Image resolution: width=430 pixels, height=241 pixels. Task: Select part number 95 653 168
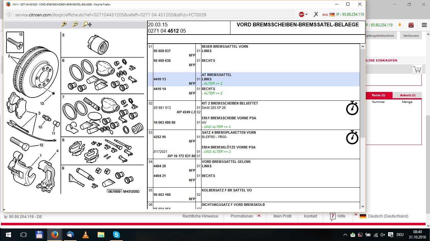[162, 195]
